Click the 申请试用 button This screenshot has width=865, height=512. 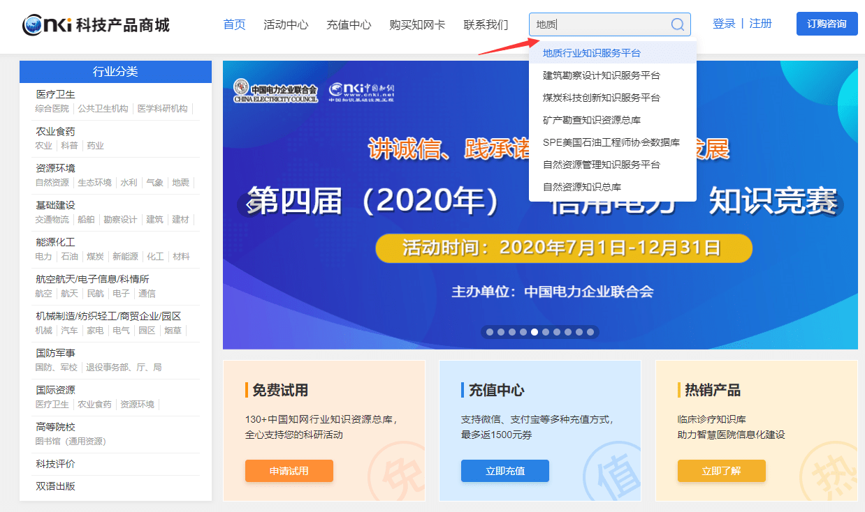pyautogui.click(x=289, y=471)
